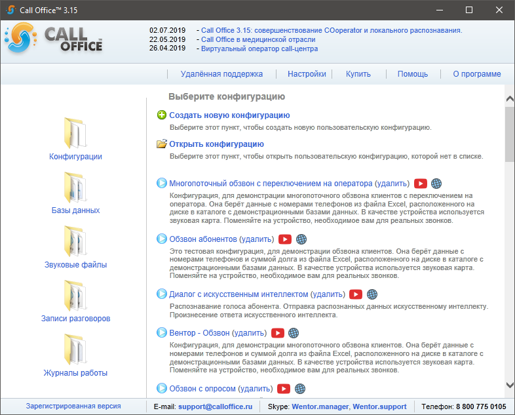Screen dimensions: 515x415
Task: Click the scroll down arrow of the list
Action: [x=510, y=385]
